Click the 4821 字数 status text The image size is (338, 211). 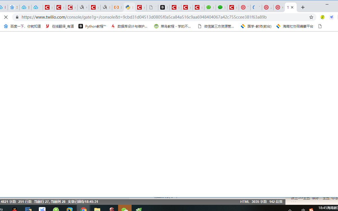click(8, 202)
